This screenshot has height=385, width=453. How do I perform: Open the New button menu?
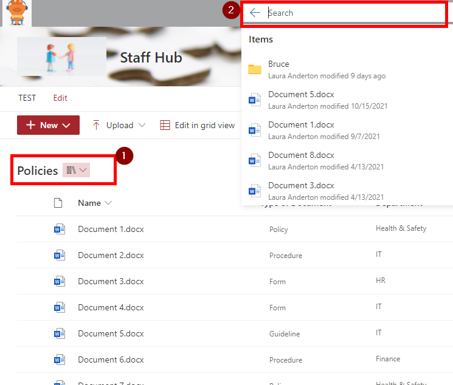(48, 125)
